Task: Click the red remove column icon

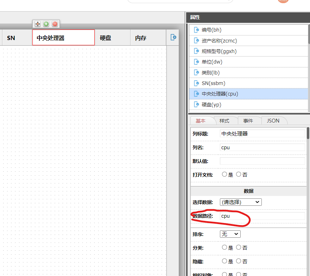Action: pos(55,24)
